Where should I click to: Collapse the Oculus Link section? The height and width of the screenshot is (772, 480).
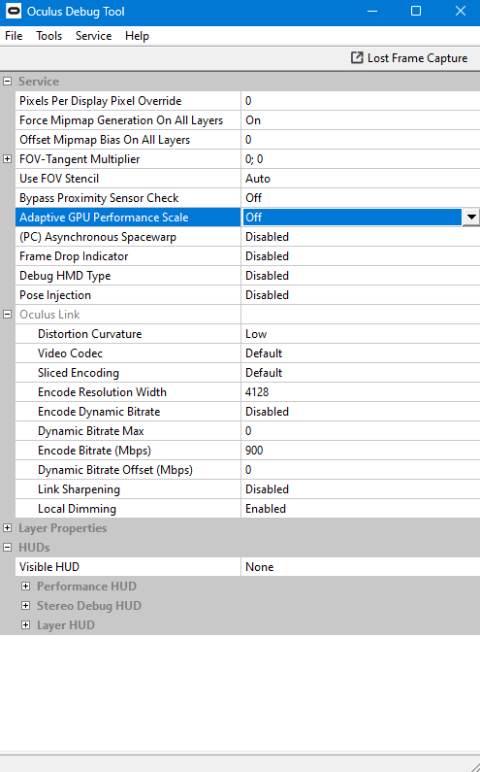(8, 314)
